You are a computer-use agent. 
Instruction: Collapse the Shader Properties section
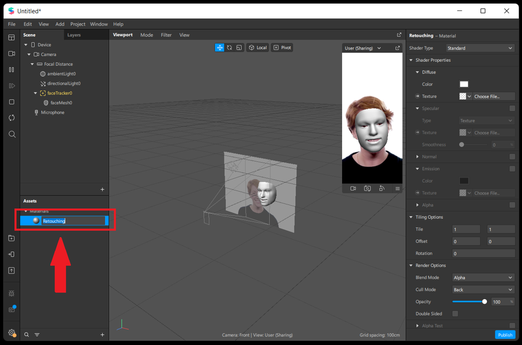(411, 60)
